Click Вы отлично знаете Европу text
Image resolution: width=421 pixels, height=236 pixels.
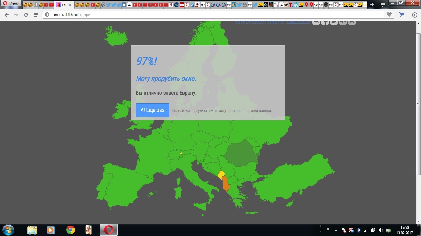(x=166, y=93)
